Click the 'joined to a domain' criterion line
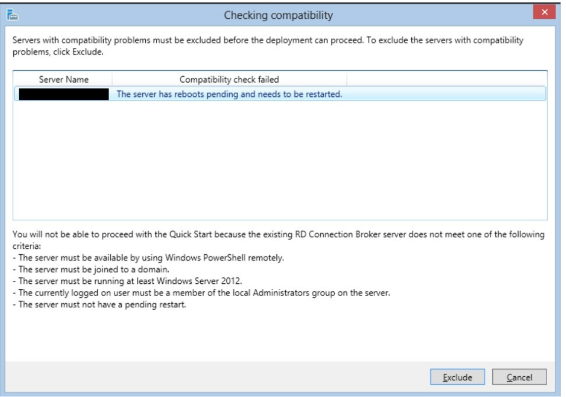This screenshot has height=397, width=566. [91, 269]
